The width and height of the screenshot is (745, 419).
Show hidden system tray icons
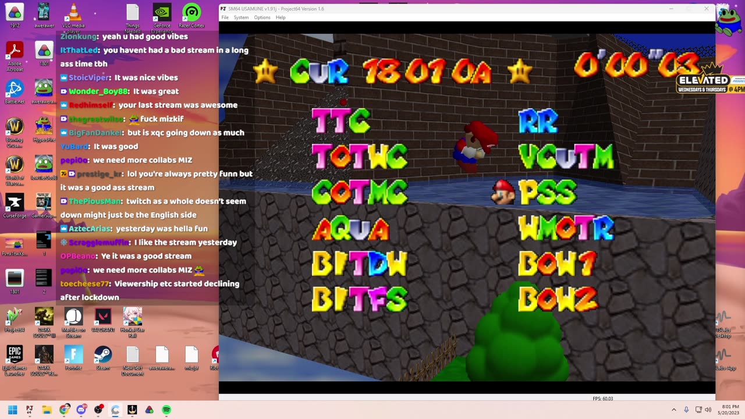674,410
